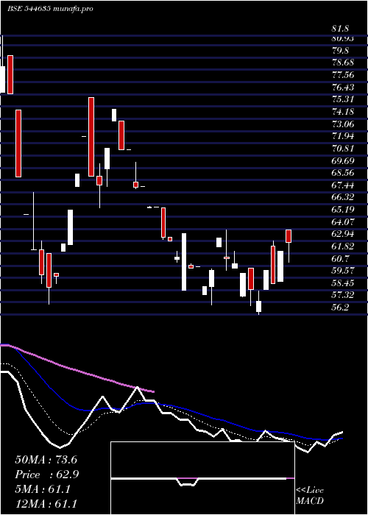Click the 75.31 price level label
The image size is (368, 515).
[343, 99]
